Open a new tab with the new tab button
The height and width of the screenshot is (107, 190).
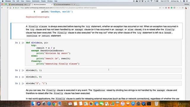pyautogui.click(x=78, y=5)
